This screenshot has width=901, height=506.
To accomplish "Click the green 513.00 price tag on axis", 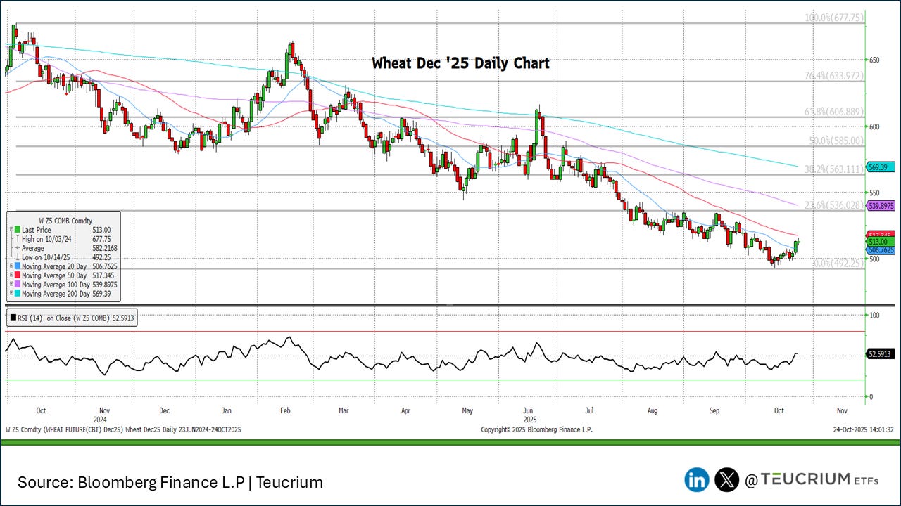I will point(881,242).
